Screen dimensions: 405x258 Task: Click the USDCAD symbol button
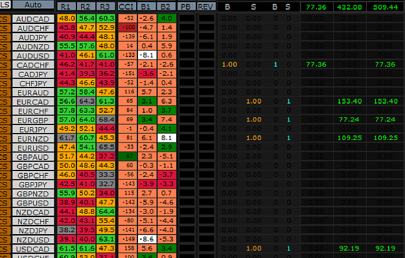[x=33, y=249]
